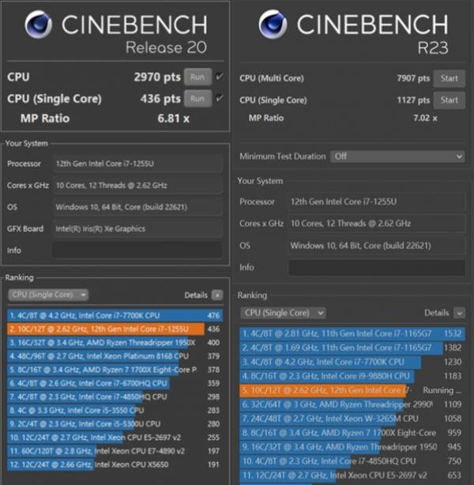Select row Core i5-3550 scoring 283
This screenshot has width=474, height=485.
[115, 411]
